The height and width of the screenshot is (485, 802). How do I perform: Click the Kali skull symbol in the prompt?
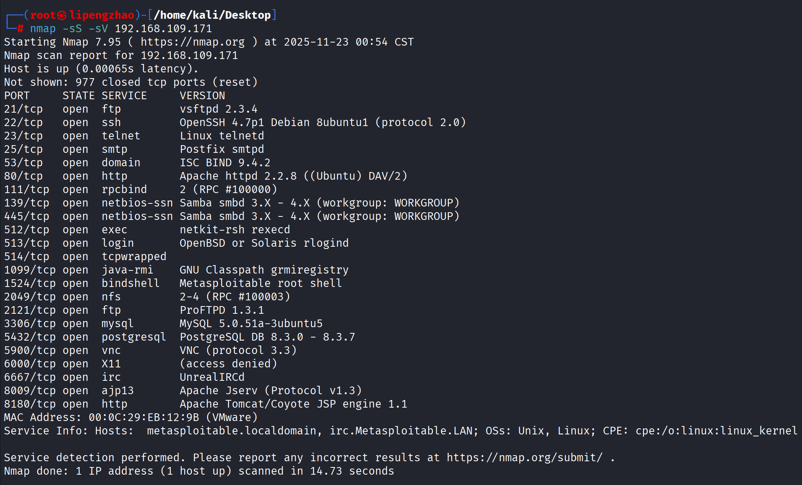point(62,15)
